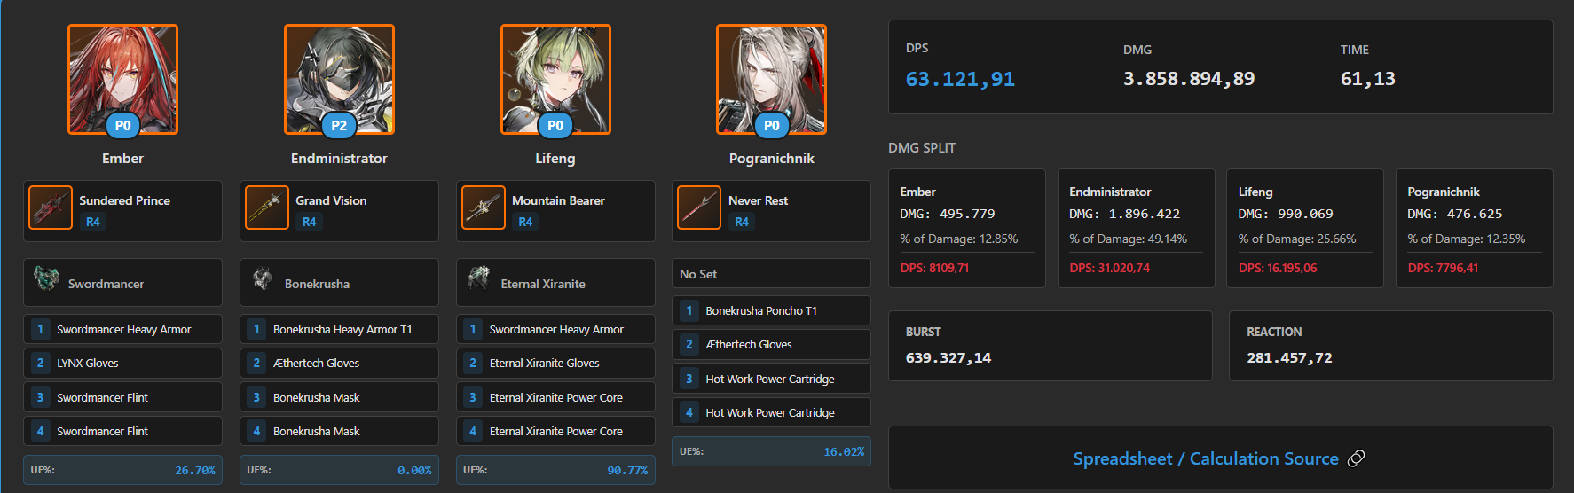Click the Mountain Bearer weapon icon
This screenshot has width=1574, height=493.
click(484, 207)
